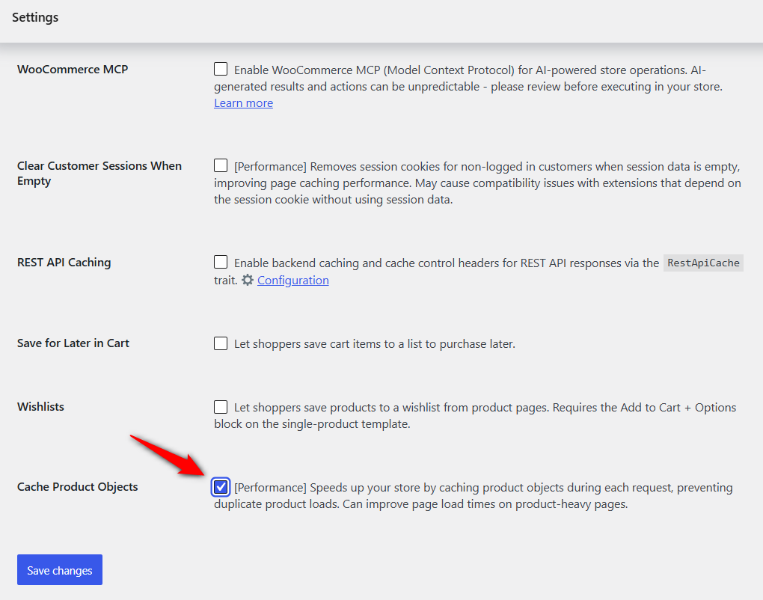Click the 'Removes session cookies' description text
Viewport: 763px width, 600px height.
click(x=477, y=183)
